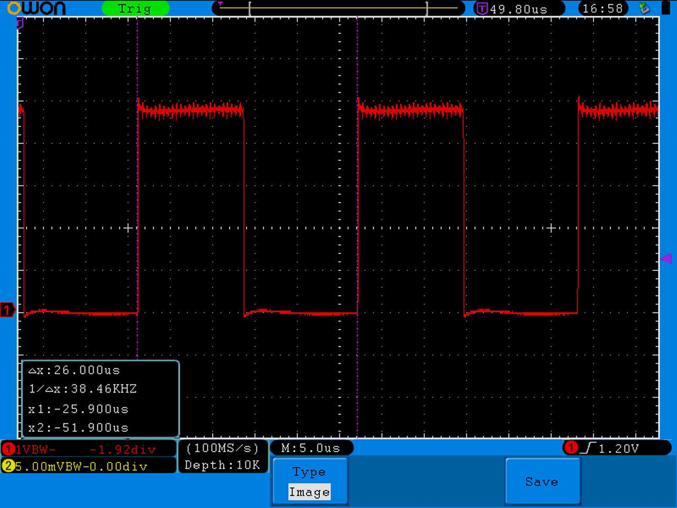
Task: Click the 1/Δx 38.46KHZ cursor readout
Action: pyautogui.click(x=83, y=389)
